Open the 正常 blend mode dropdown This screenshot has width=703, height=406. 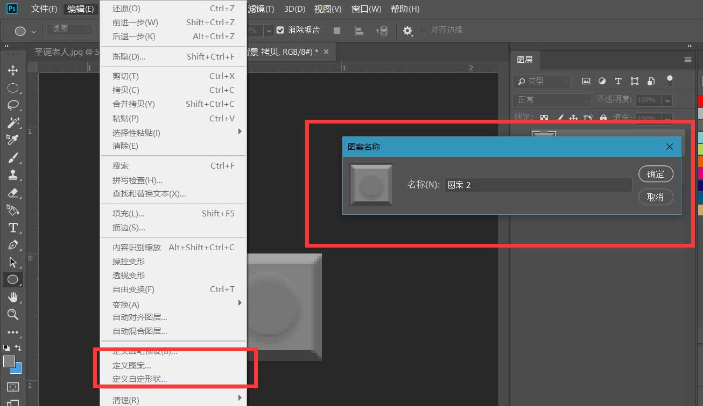(x=553, y=100)
